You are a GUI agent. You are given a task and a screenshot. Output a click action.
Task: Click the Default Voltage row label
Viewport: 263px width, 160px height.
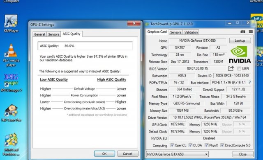[85, 89]
